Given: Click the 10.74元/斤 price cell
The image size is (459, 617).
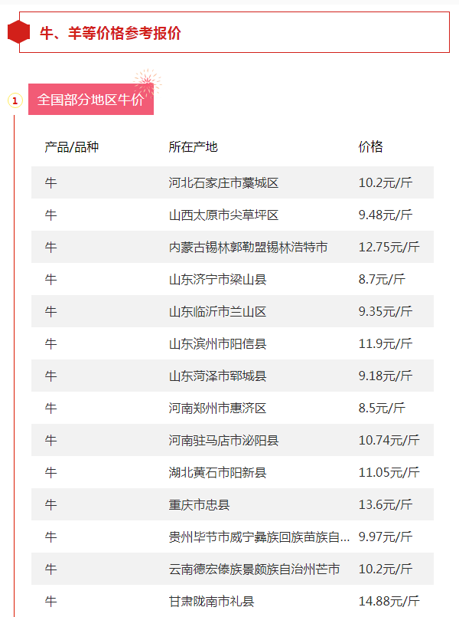Looking at the screenshot, I should (389, 441).
